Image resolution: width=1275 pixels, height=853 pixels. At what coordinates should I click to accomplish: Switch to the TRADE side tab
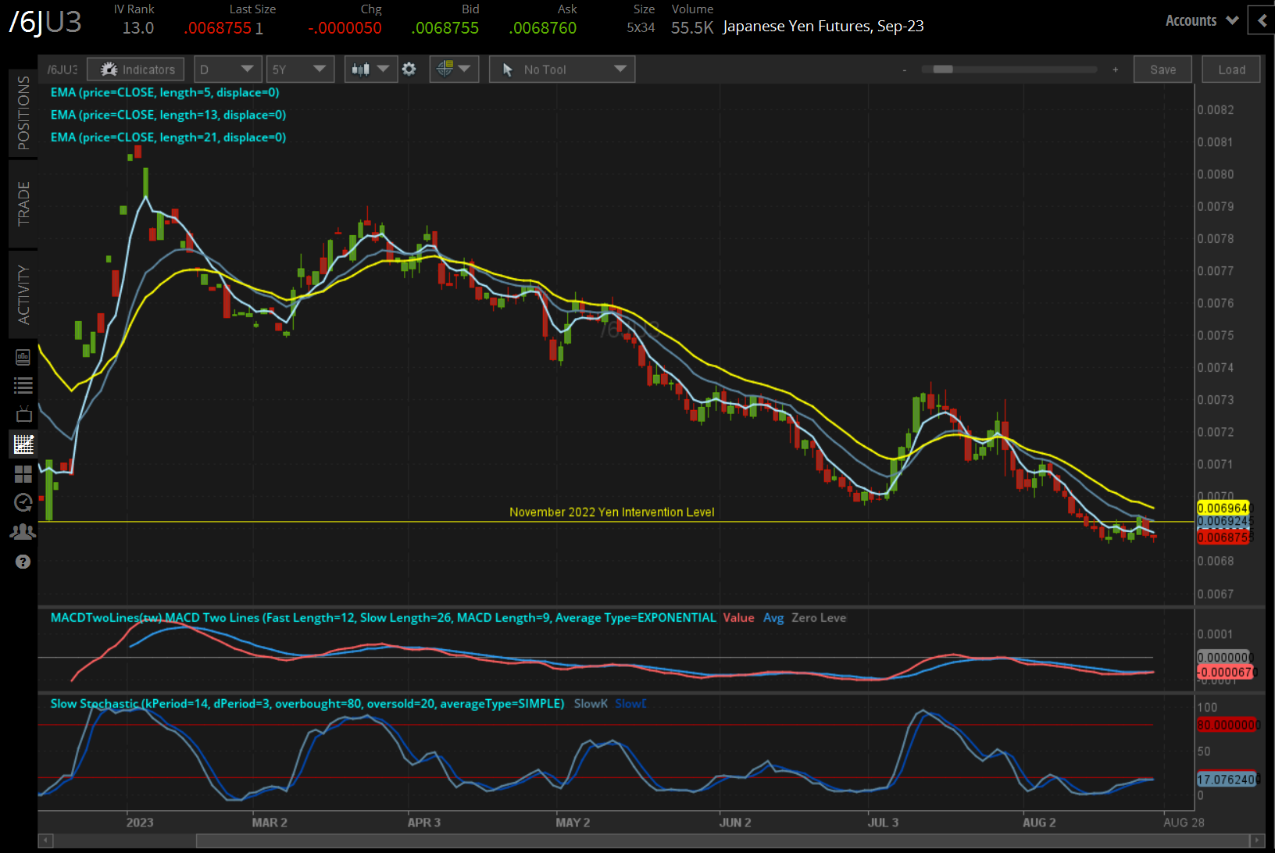23,204
